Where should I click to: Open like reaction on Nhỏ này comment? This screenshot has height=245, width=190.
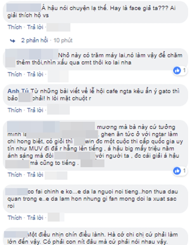(177, 71)
